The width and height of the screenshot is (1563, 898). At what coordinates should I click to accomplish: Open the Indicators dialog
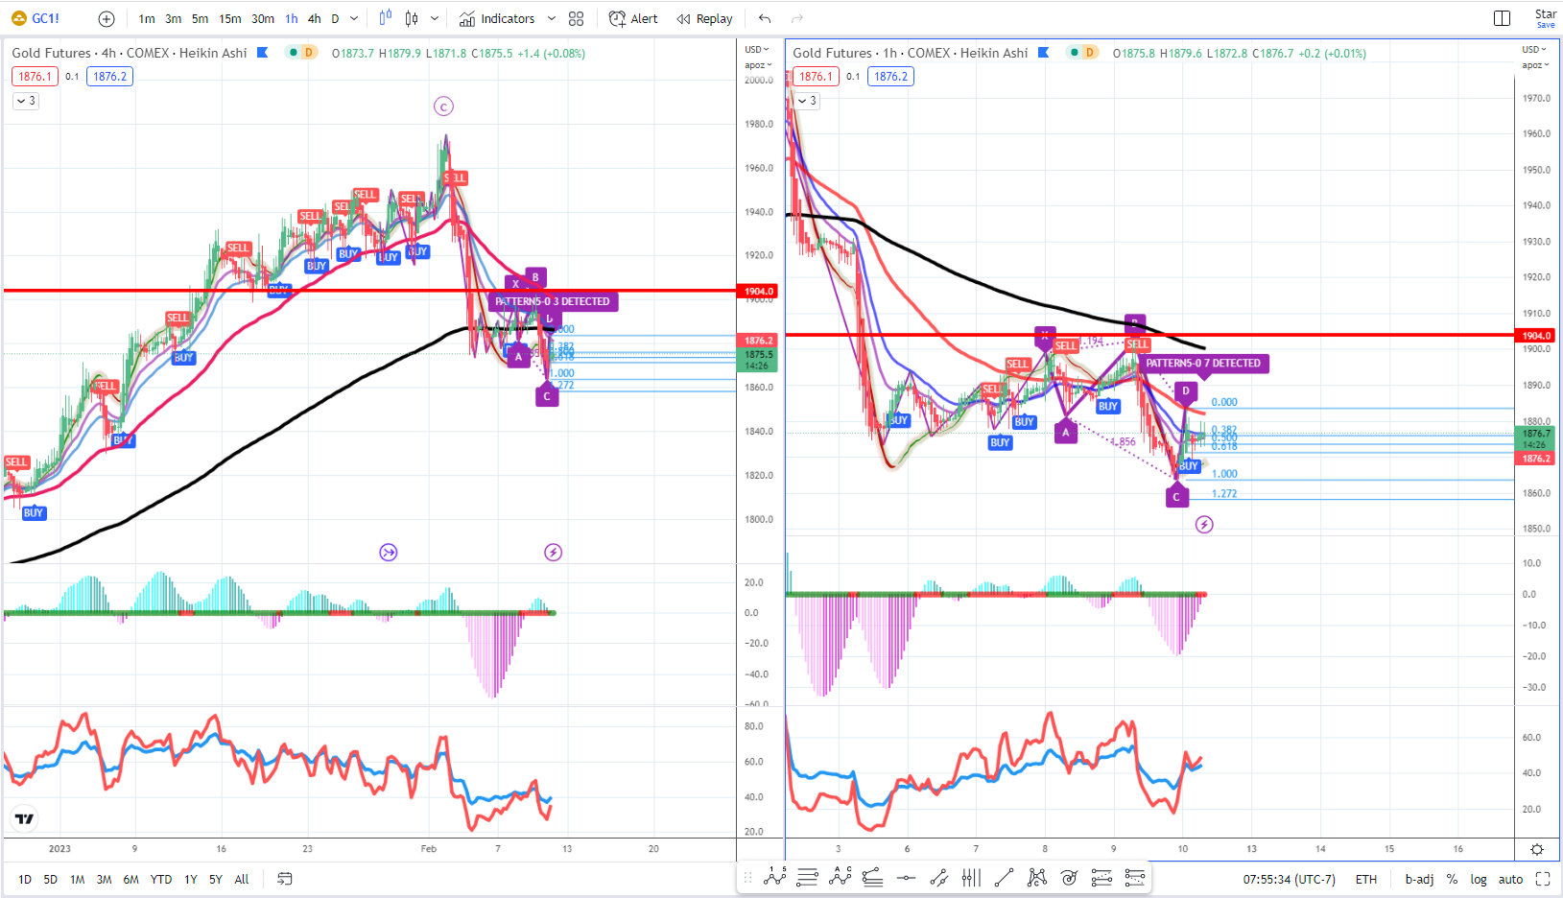point(497,18)
